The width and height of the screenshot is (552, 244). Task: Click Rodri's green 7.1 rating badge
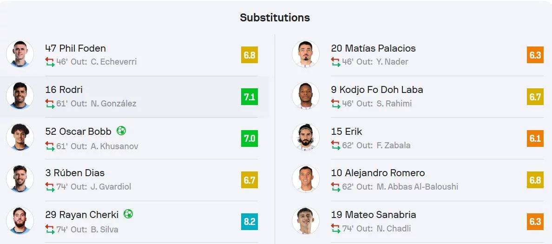click(249, 97)
